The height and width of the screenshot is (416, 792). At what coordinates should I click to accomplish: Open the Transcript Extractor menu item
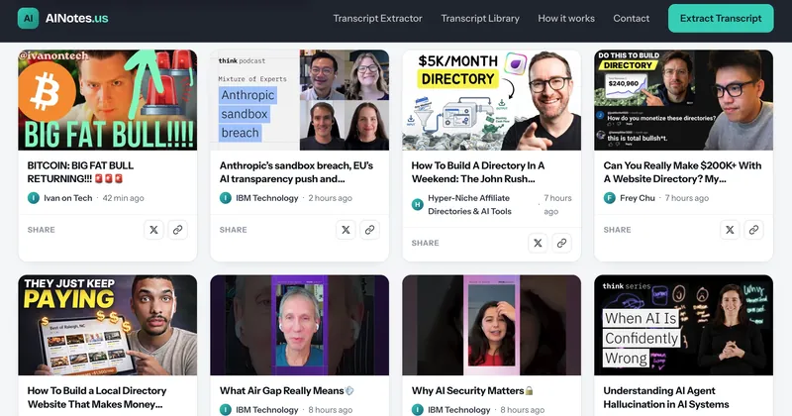[x=377, y=18]
